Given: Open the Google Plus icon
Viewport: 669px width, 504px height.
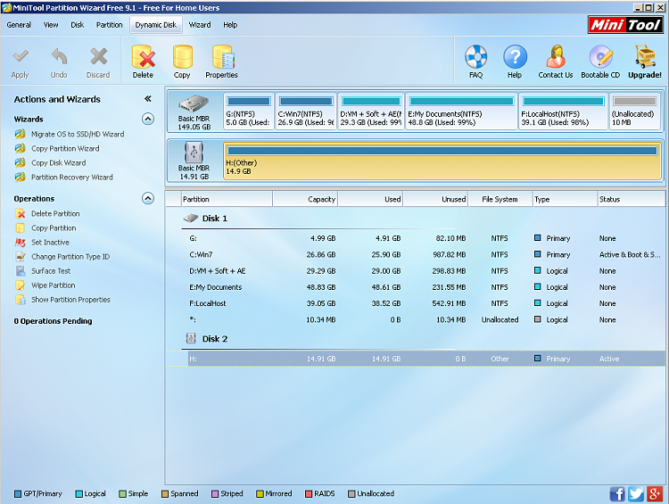Looking at the screenshot, I should point(655,494).
